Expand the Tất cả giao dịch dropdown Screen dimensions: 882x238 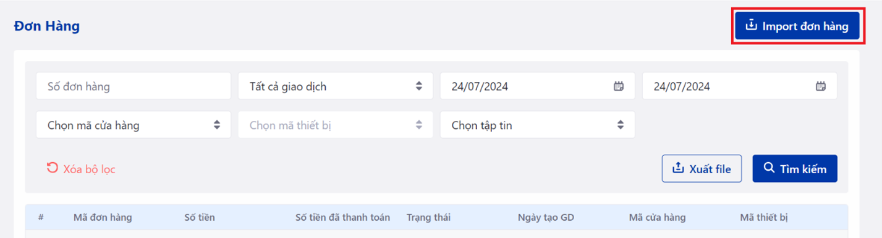click(335, 86)
